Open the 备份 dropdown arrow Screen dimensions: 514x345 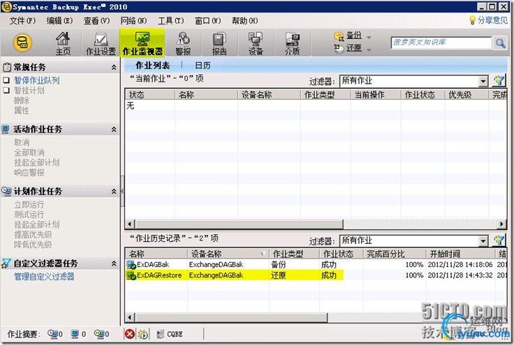tap(369, 37)
